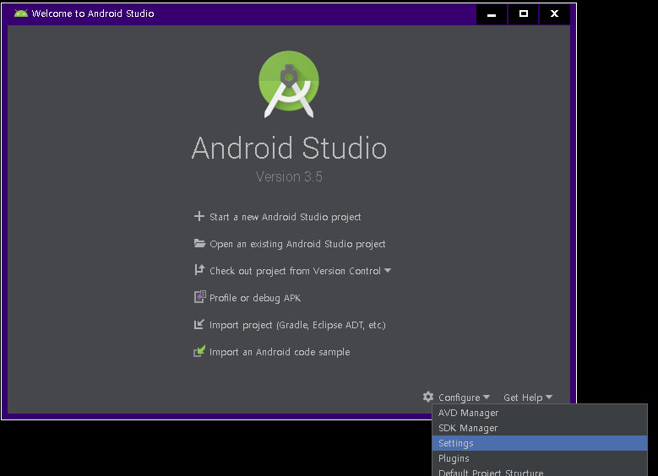Click the Configure gear icon
Screen dimensions: 658x476
428,397
